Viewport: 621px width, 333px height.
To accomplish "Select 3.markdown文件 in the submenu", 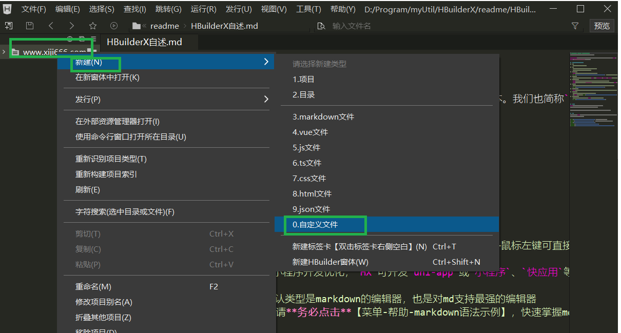I will 386,117.
